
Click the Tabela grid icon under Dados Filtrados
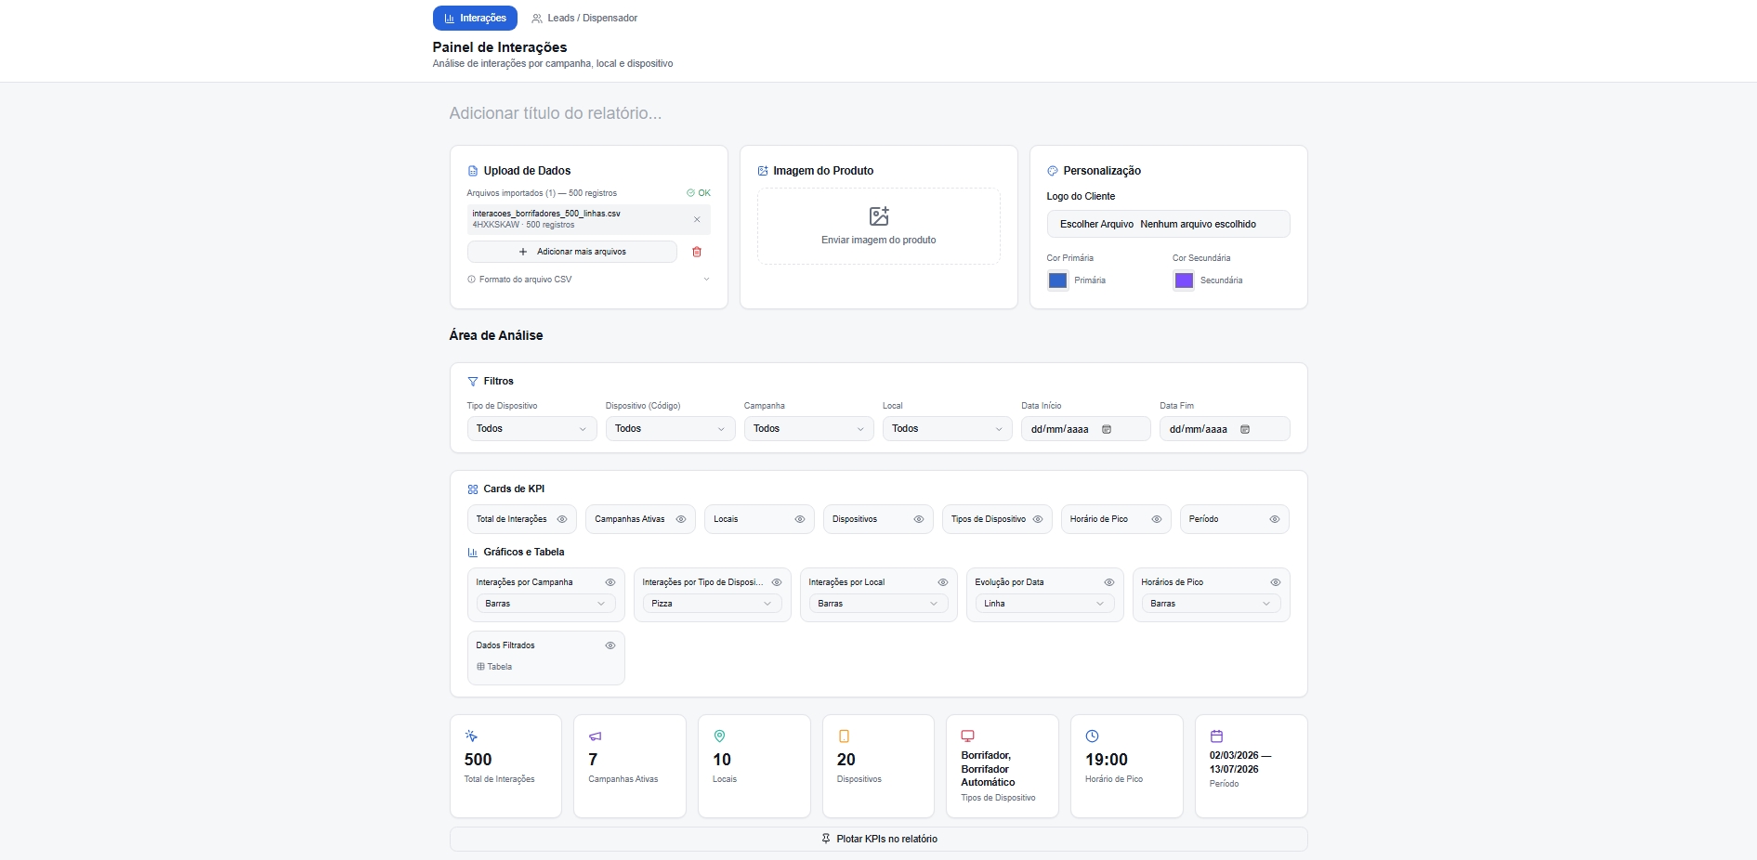point(480,667)
